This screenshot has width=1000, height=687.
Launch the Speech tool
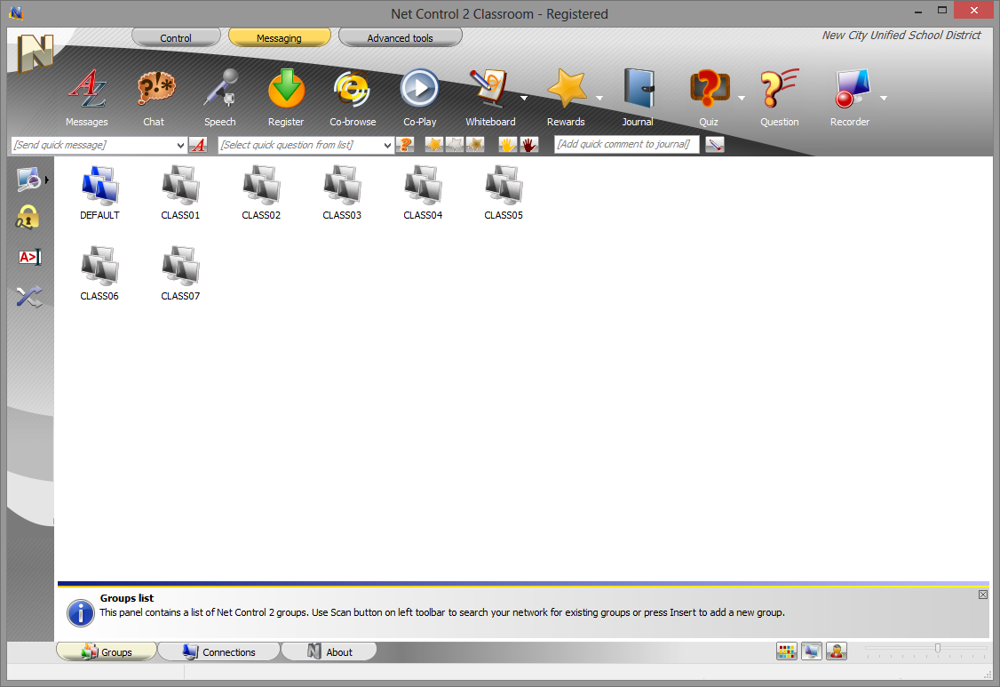pos(220,98)
